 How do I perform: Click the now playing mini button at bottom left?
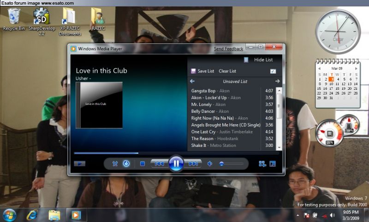[79, 164]
